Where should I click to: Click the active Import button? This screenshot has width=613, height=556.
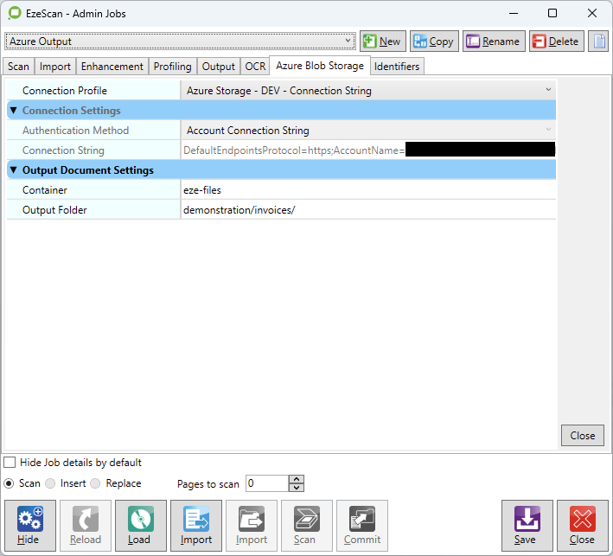point(196,525)
